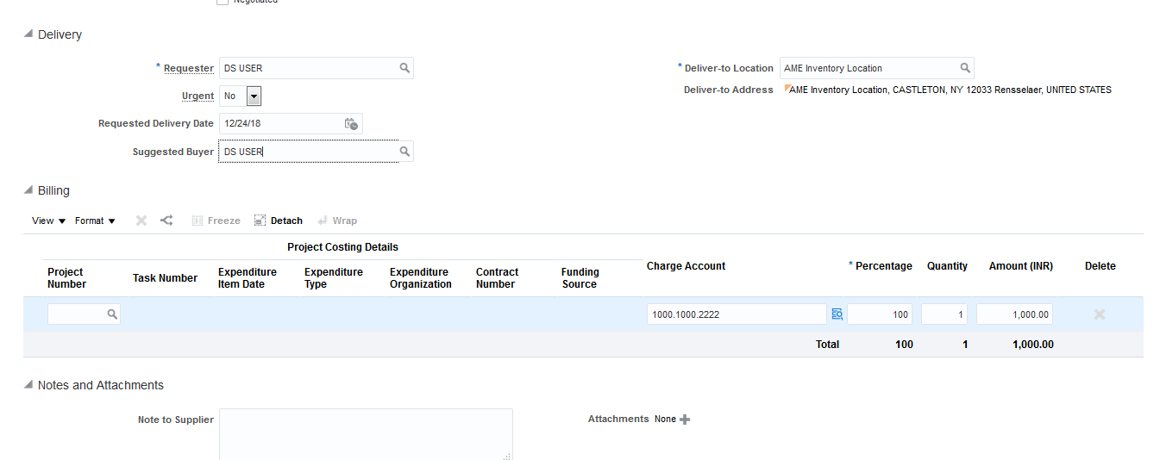Click the Amount (INR) field showing 1,000.00
This screenshot has width=1160, height=460.
point(1014,314)
